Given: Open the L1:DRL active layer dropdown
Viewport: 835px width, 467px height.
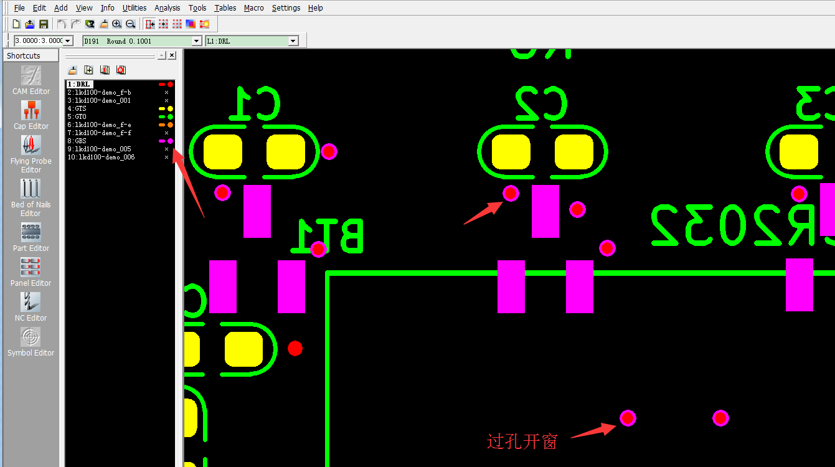Looking at the screenshot, I should (293, 41).
